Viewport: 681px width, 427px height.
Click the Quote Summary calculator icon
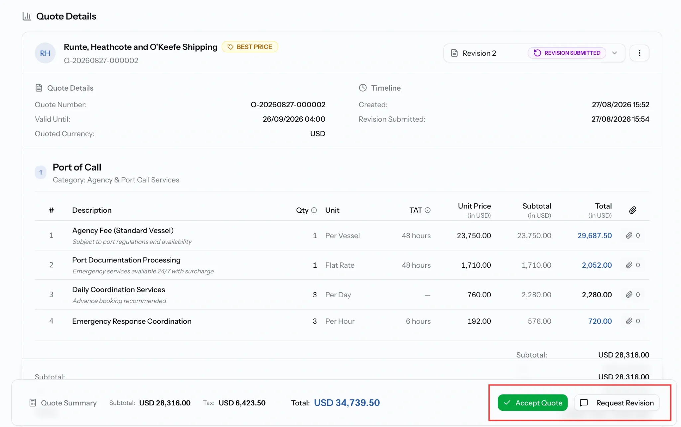coord(33,403)
